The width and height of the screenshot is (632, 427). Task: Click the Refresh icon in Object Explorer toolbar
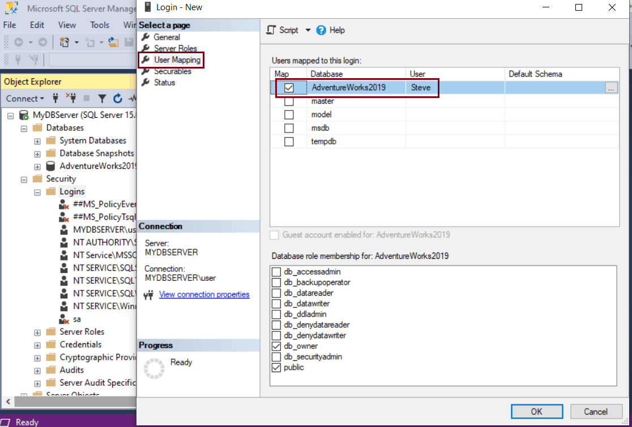click(118, 99)
